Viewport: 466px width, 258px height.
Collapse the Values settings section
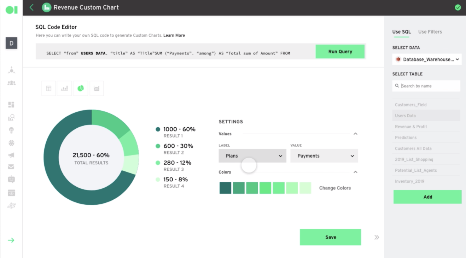(x=355, y=134)
